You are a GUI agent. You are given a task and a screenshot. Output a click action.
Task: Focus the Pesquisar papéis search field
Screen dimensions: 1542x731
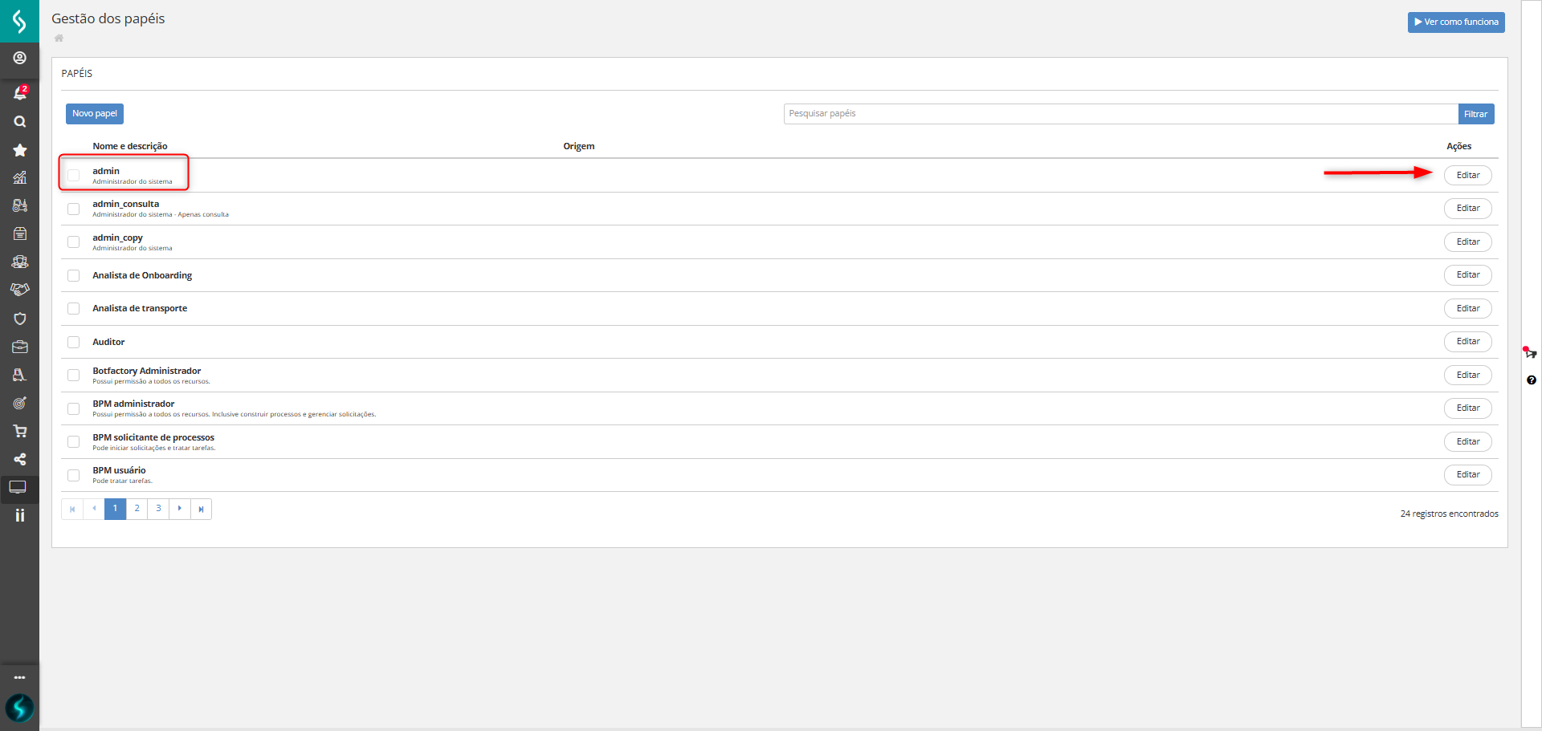tap(1120, 114)
